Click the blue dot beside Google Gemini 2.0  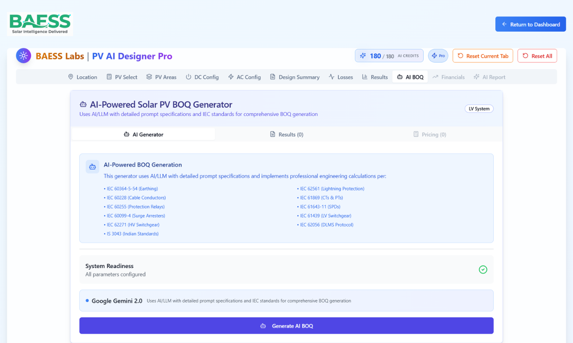pyautogui.click(x=87, y=301)
